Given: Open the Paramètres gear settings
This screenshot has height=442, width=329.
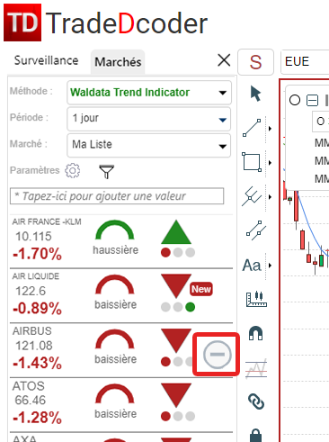Looking at the screenshot, I should [73, 171].
